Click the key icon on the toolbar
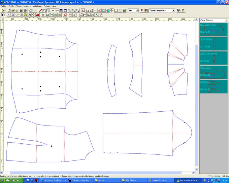Screen dimensions: 229x183 [x=3, y=10]
